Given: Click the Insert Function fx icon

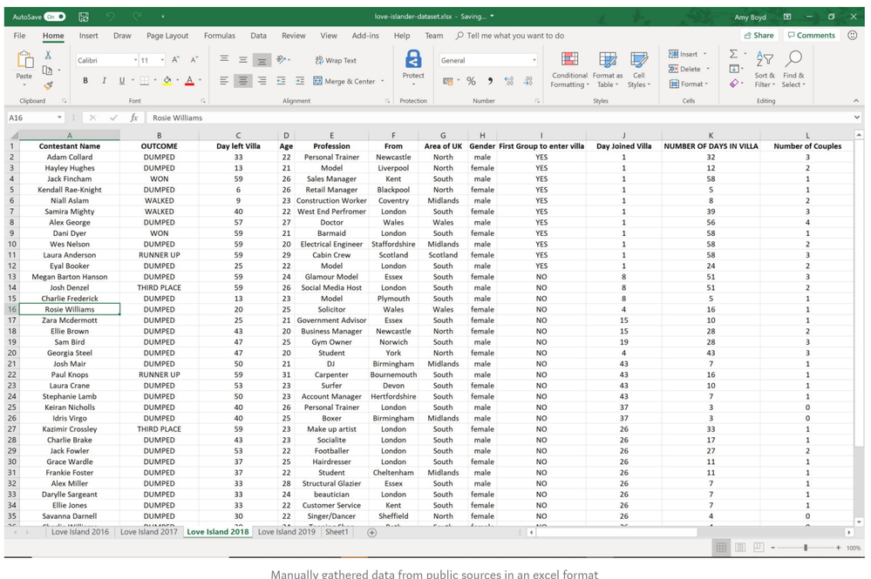Looking at the screenshot, I should [x=134, y=118].
